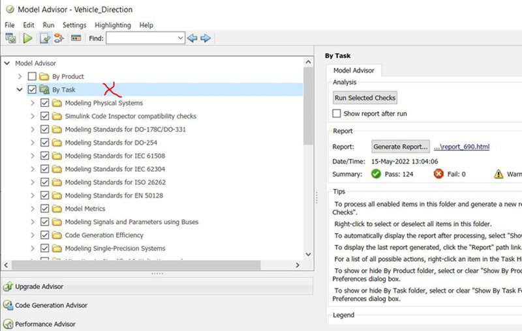The height and width of the screenshot is (331, 522).
Task: Uncheck the By Task checkbox
Action: click(32, 89)
